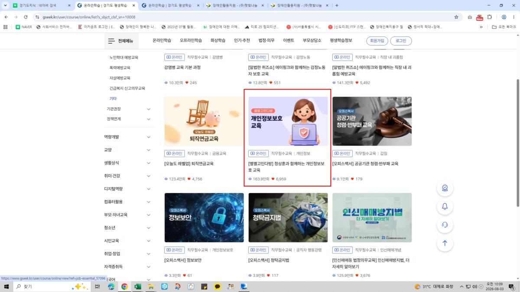Image resolution: width=520 pixels, height=292 pixels.
Task: Open the 31°C weather widget in taskbar
Action: pos(434,286)
